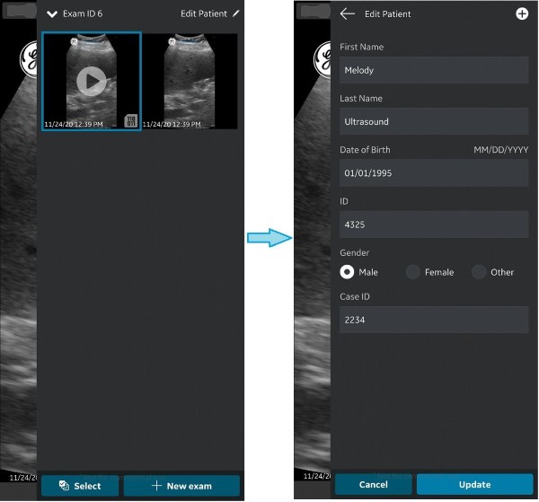
Task: Cancel editing the patient
Action: coord(373,485)
